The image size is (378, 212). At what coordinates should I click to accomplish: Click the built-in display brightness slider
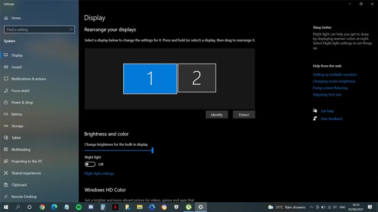click(x=119, y=151)
